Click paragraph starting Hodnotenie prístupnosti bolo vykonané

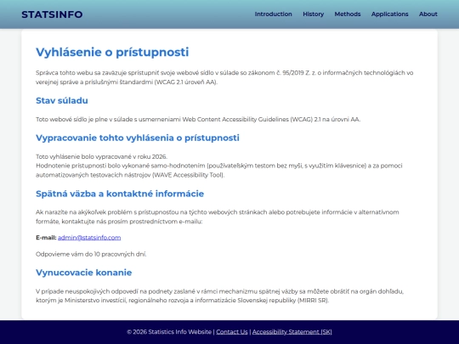coord(219,170)
